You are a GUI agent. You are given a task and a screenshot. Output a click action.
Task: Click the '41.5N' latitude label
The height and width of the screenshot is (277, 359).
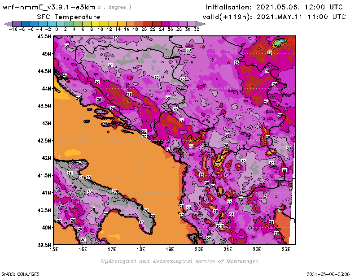[x=44, y=175]
